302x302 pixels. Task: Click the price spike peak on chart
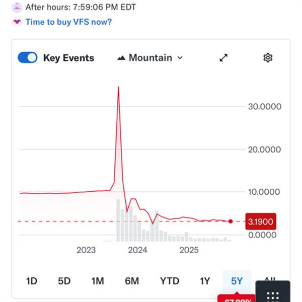click(x=118, y=87)
